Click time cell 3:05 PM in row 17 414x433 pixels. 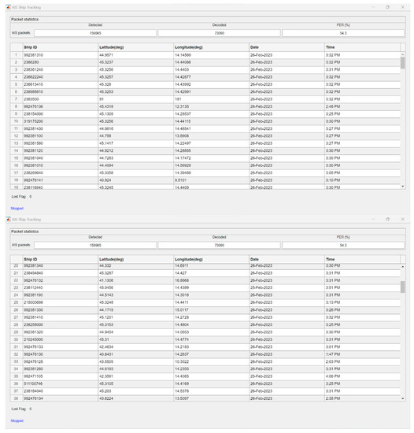362,173
